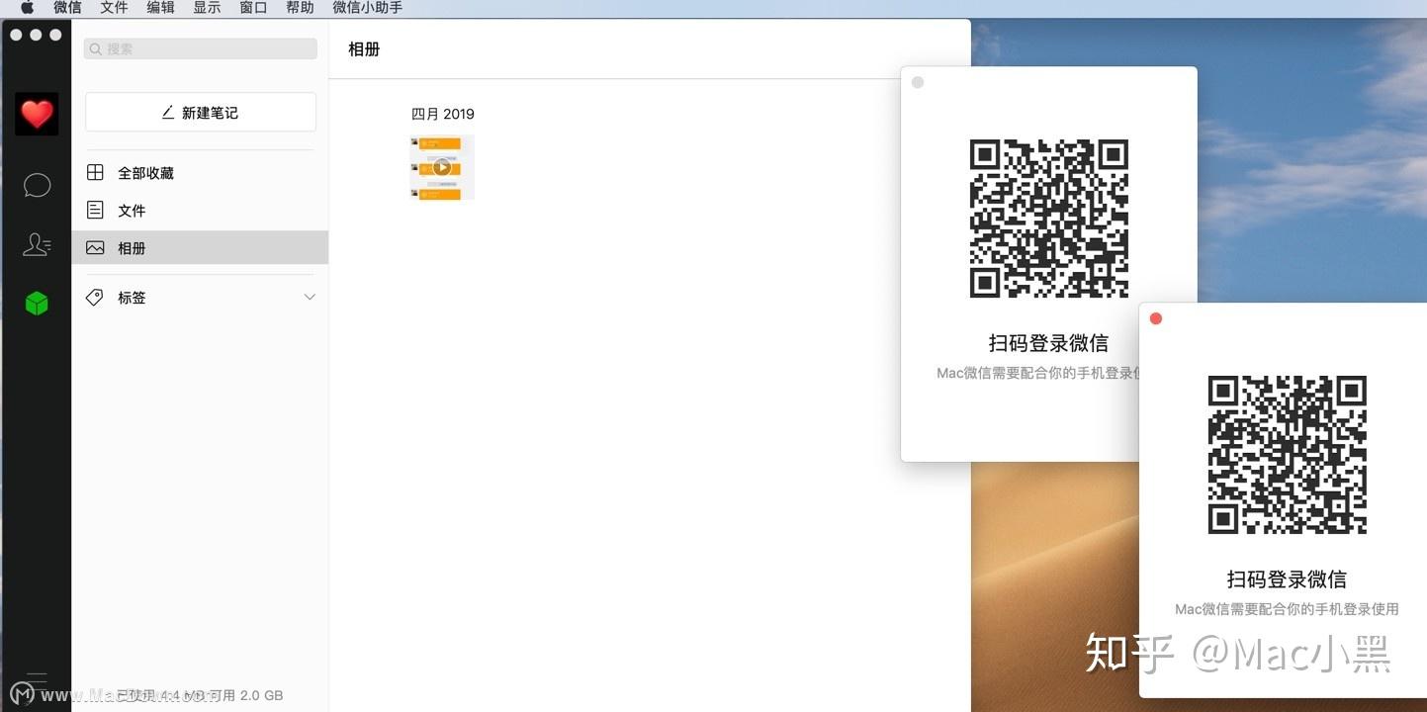Click the document icon beside 文件
Image resolution: width=1427 pixels, height=712 pixels.
(95, 210)
